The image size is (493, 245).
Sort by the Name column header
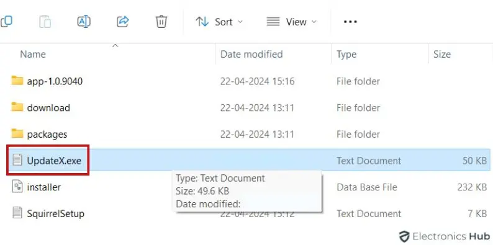coord(33,54)
